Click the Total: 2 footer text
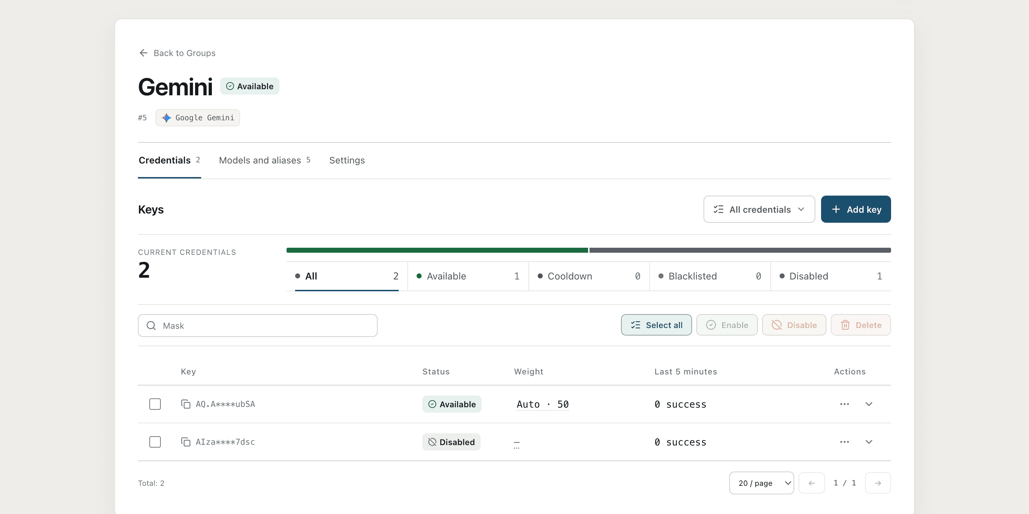The width and height of the screenshot is (1029, 514). click(x=151, y=483)
